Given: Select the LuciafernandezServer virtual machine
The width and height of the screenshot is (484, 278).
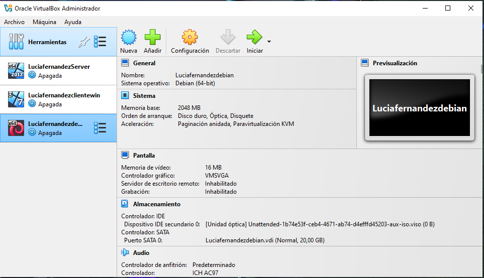Looking at the screenshot, I should click(x=58, y=71).
